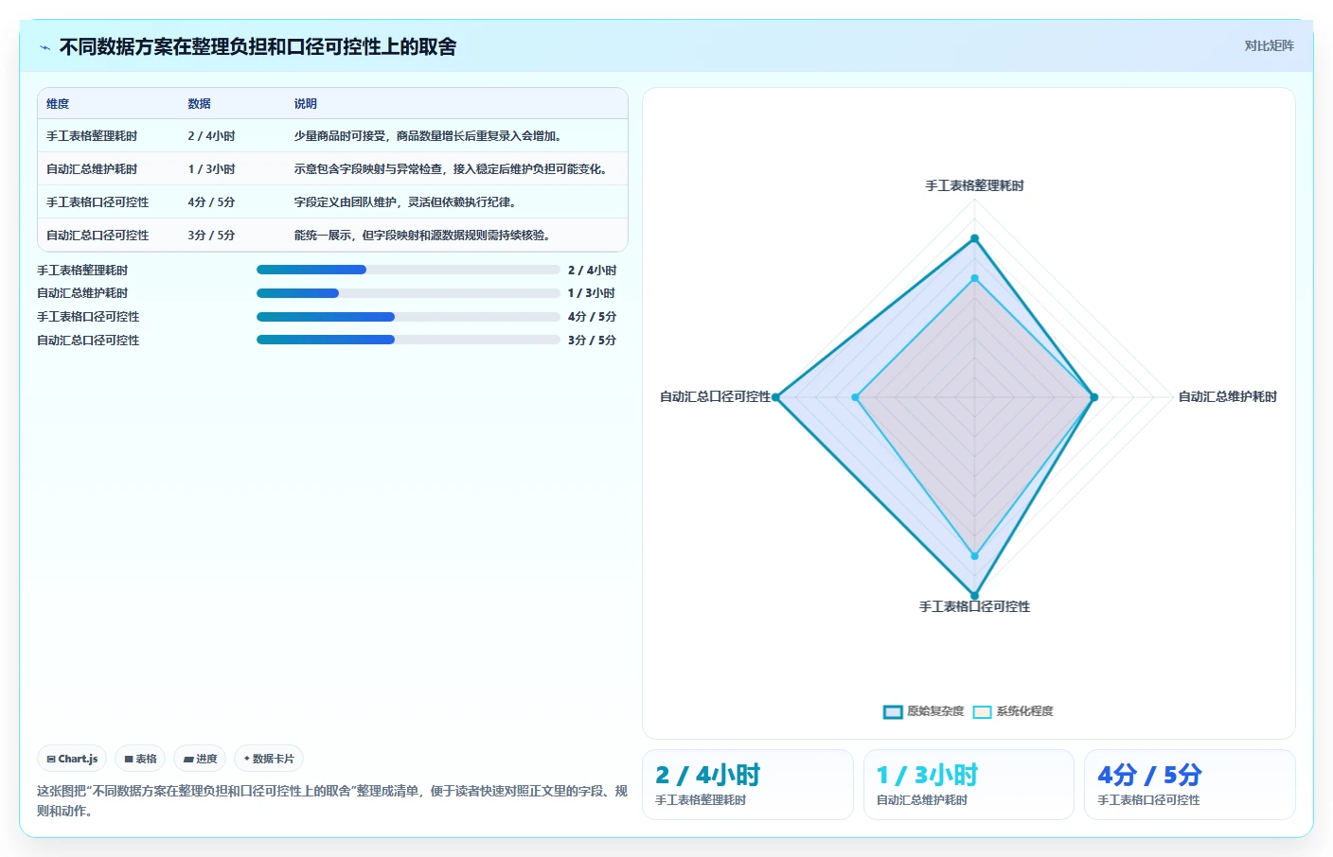Open the 2 / 4小时 data card

[748, 784]
